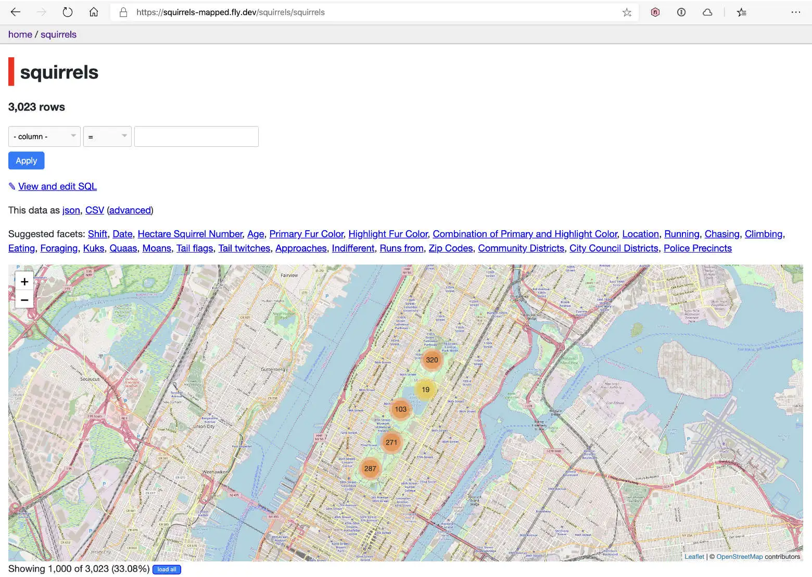Image resolution: width=812 pixels, height=577 pixels.
Task: Expand the 103 squirrel cluster marker
Action: pos(400,409)
